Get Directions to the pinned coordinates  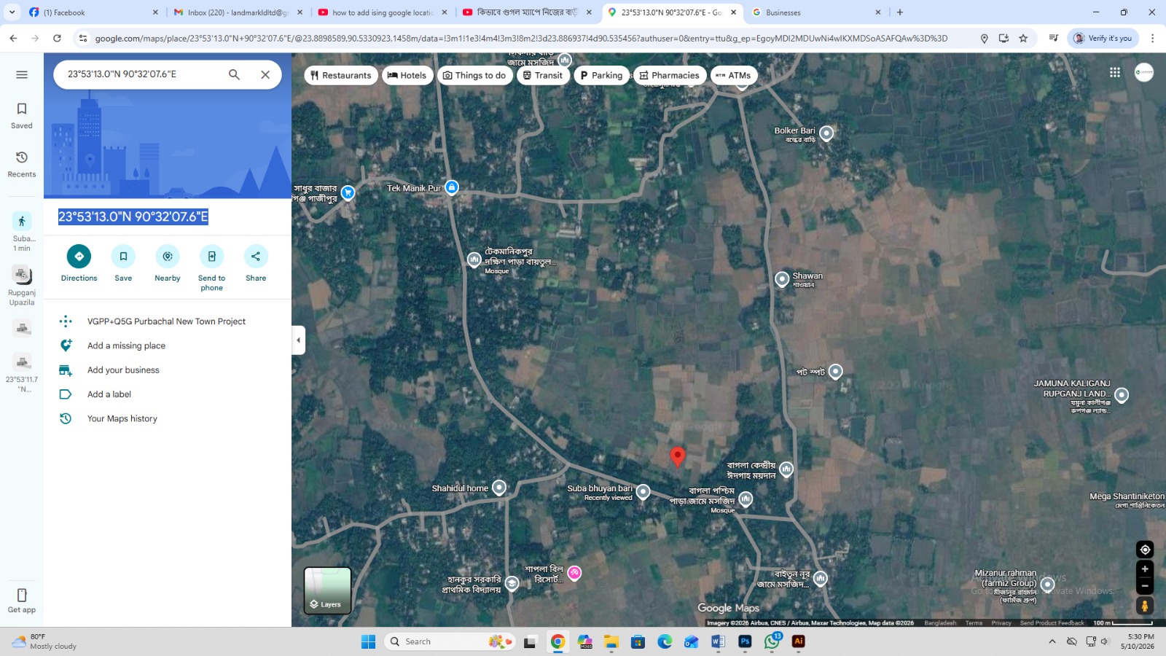[79, 263]
